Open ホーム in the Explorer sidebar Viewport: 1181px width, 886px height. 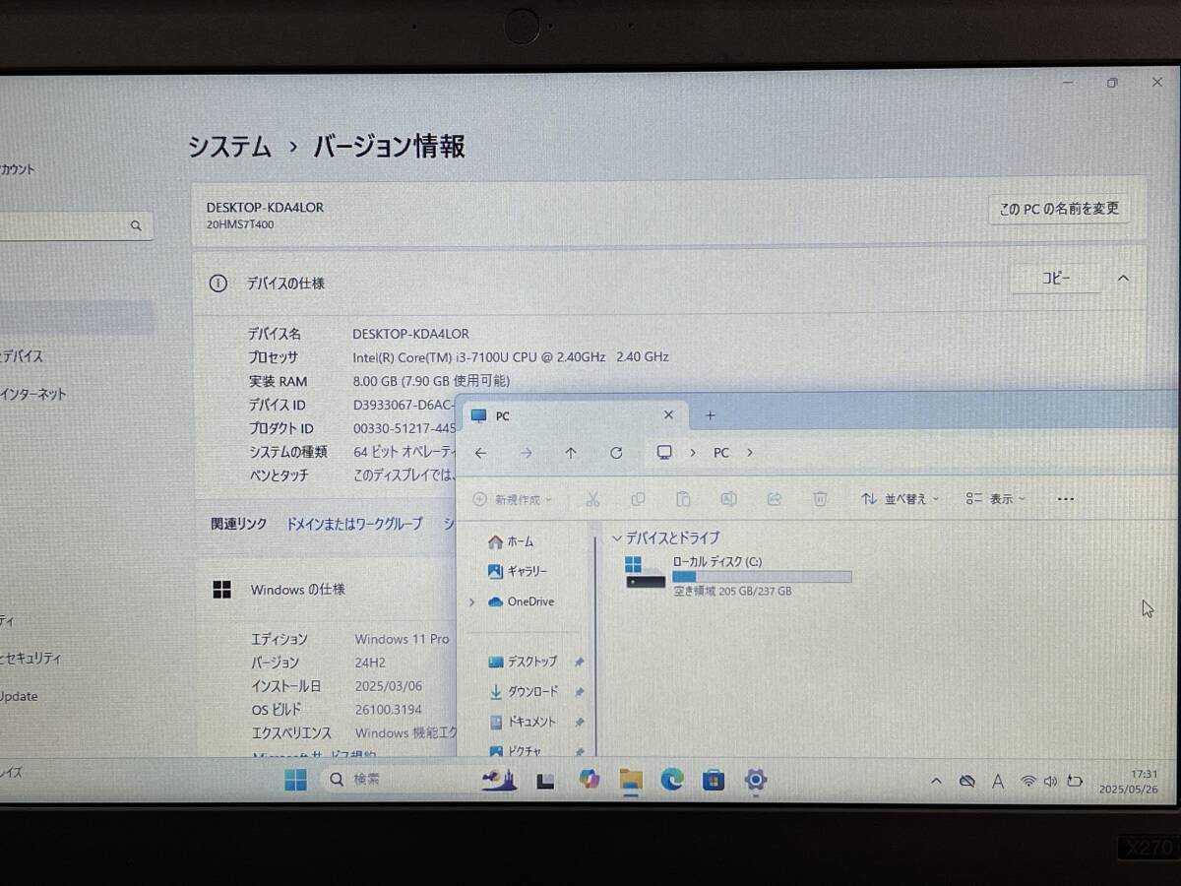pyautogui.click(x=511, y=541)
